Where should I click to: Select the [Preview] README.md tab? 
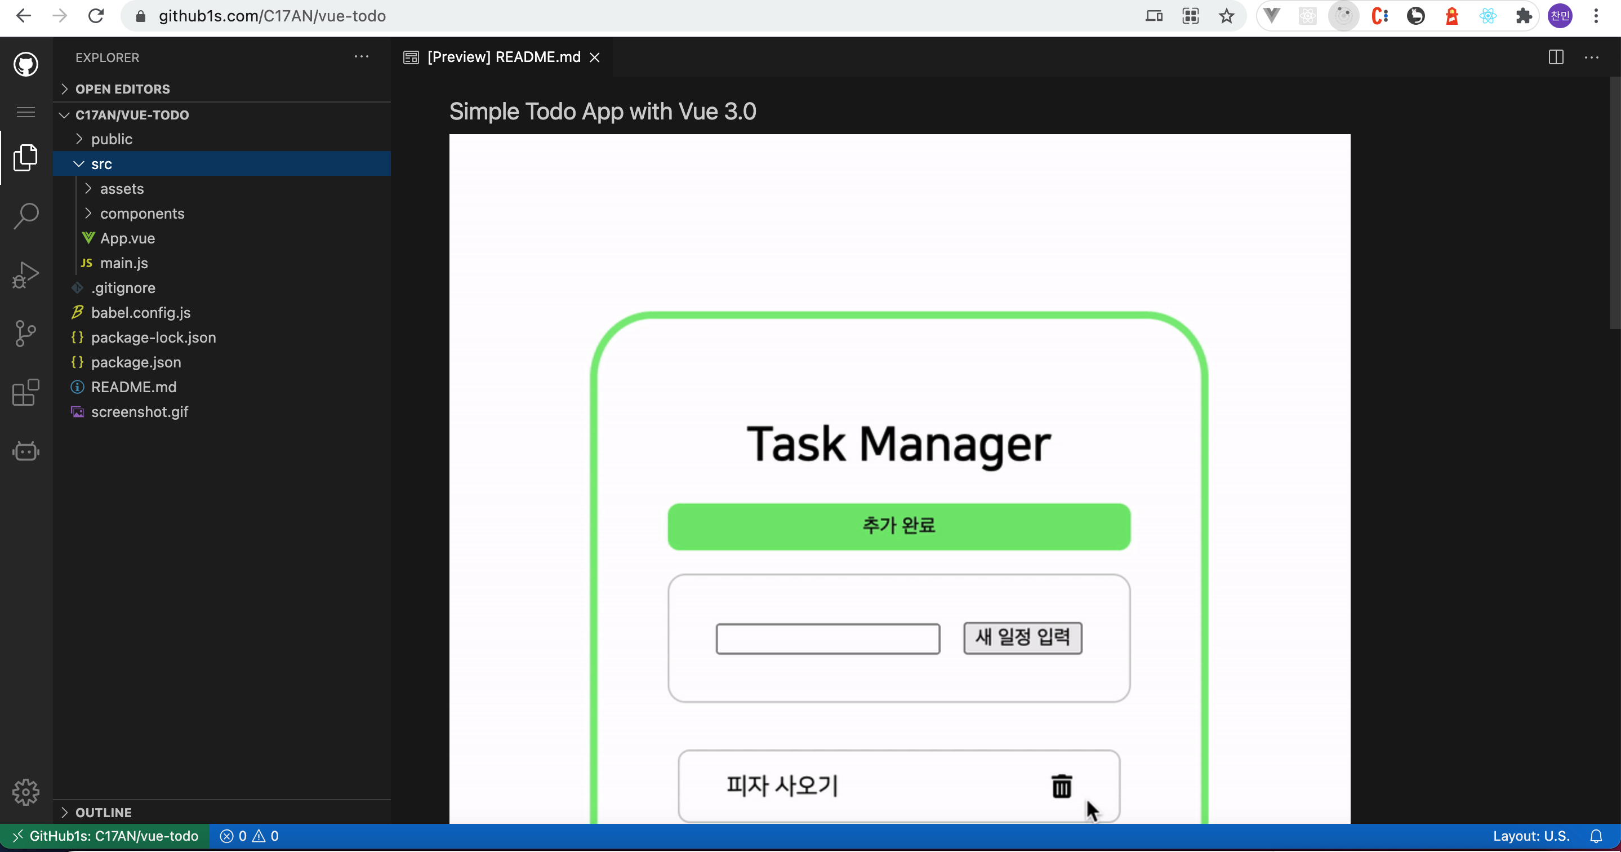pyautogui.click(x=503, y=57)
